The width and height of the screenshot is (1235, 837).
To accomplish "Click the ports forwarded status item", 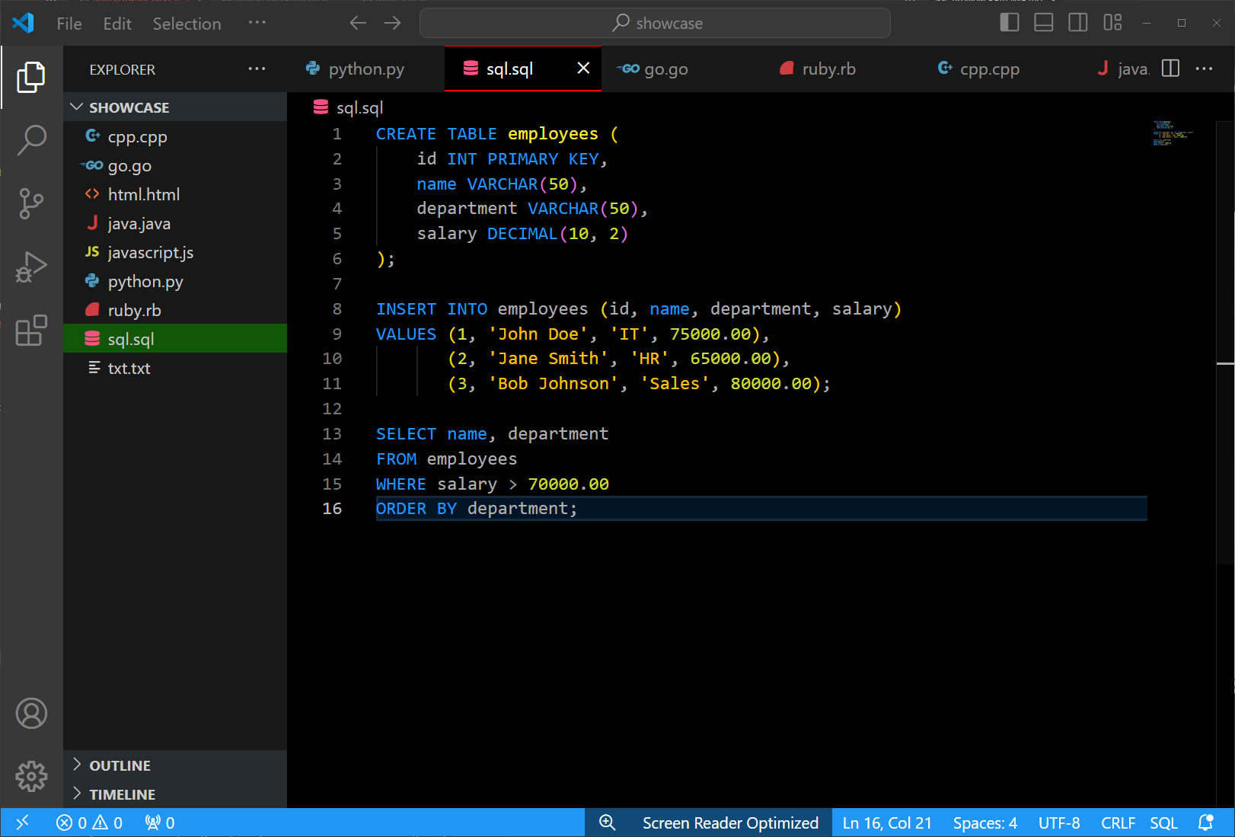I will [x=160, y=823].
